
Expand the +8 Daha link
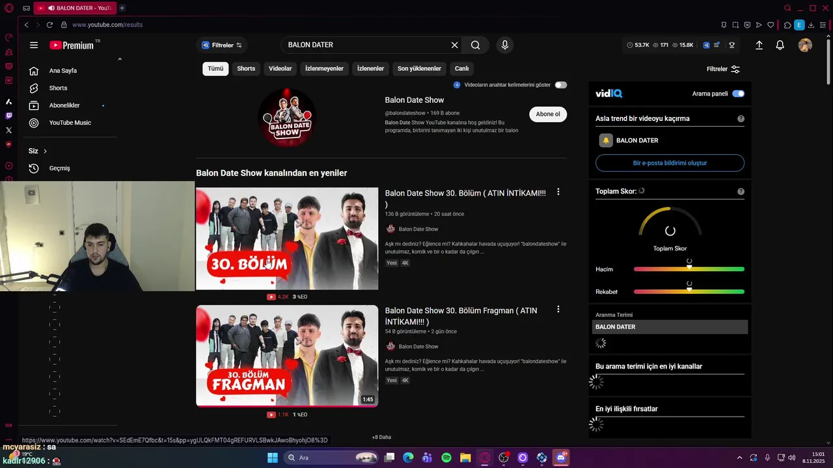tap(381, 437)
